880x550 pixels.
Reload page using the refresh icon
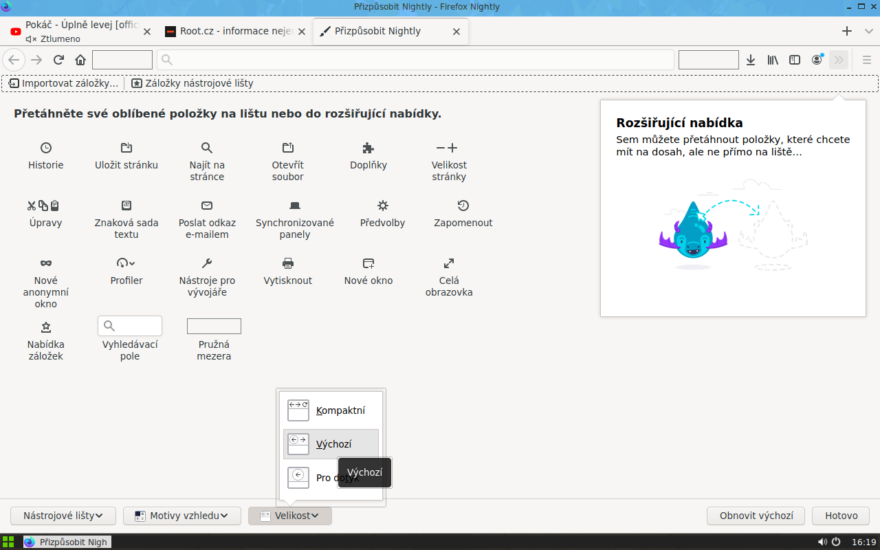[x=58, y=60]
